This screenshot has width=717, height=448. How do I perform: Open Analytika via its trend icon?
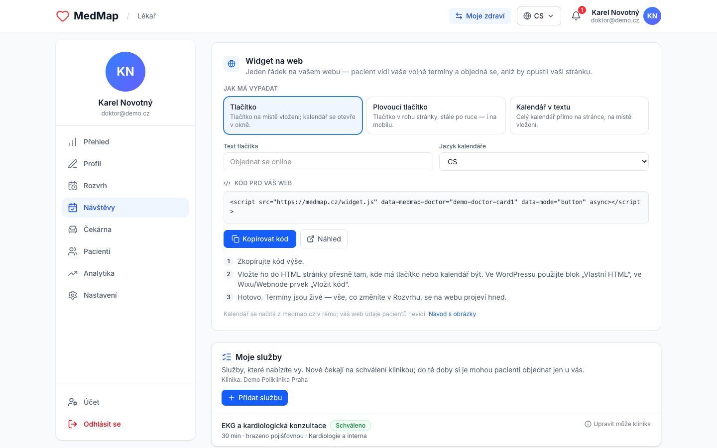(x=73, y=273)
